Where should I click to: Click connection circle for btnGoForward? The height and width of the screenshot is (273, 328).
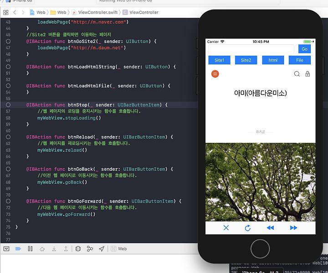[8, 201]
